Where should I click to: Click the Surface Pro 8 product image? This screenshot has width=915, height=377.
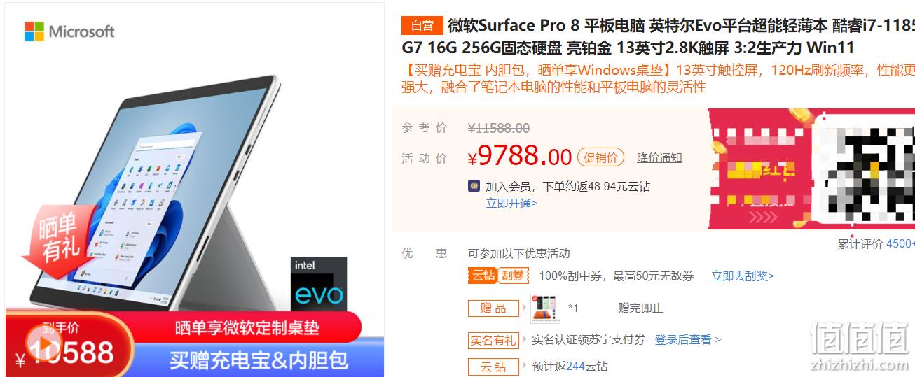195,190
